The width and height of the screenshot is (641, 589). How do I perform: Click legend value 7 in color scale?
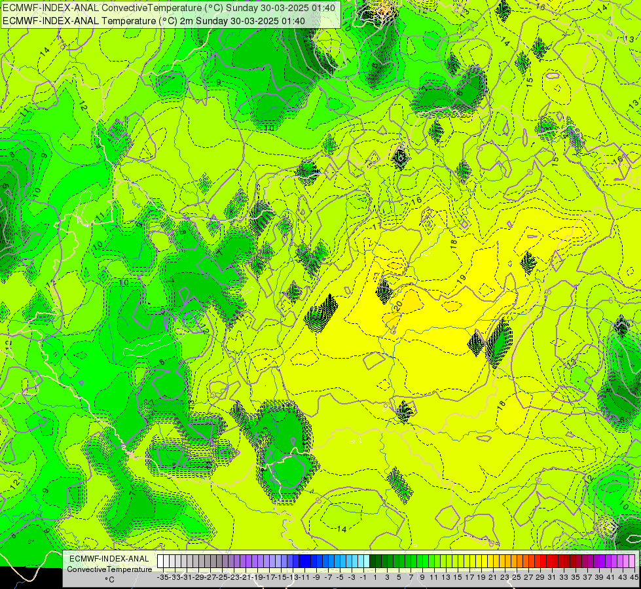pos(411,577)
